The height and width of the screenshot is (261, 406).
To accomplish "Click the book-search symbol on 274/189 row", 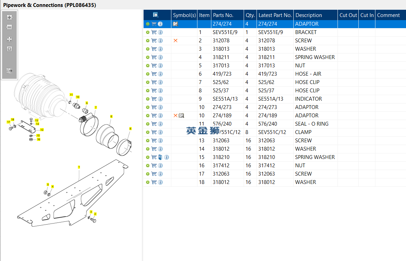I will [x=181, y=116].
